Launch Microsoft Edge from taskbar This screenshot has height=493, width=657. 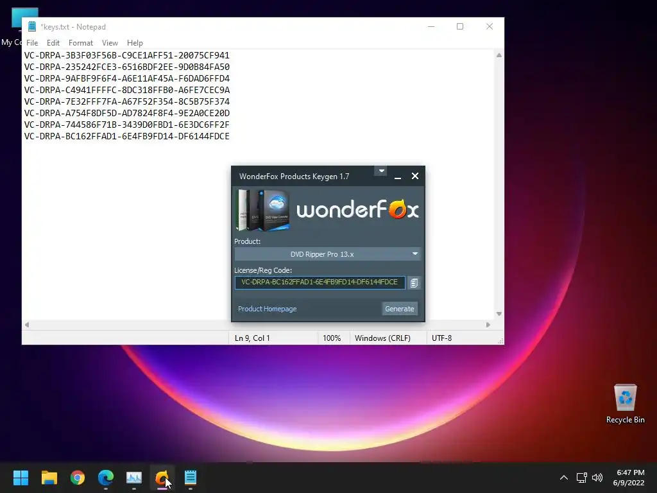[106, 478]
